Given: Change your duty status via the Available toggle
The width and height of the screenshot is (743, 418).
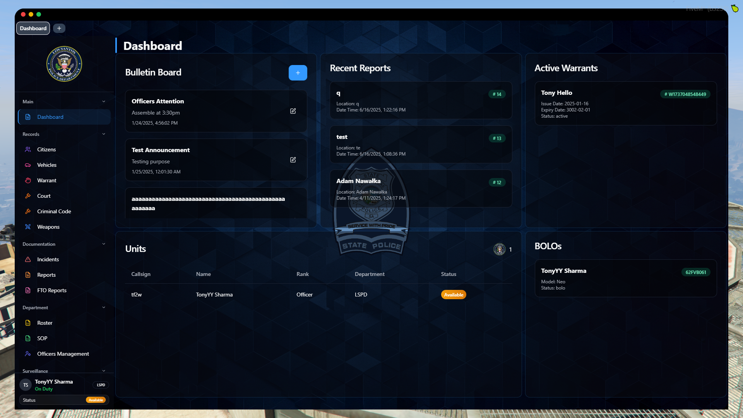Looking at the screenshot, I should [96, 400].
